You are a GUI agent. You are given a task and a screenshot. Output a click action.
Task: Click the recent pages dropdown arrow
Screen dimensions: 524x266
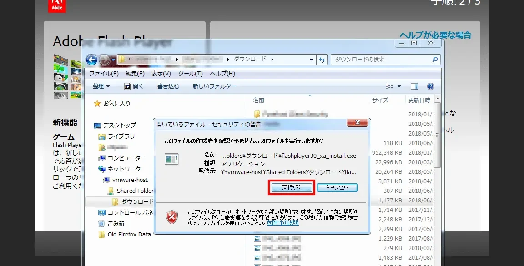[113, 60]
